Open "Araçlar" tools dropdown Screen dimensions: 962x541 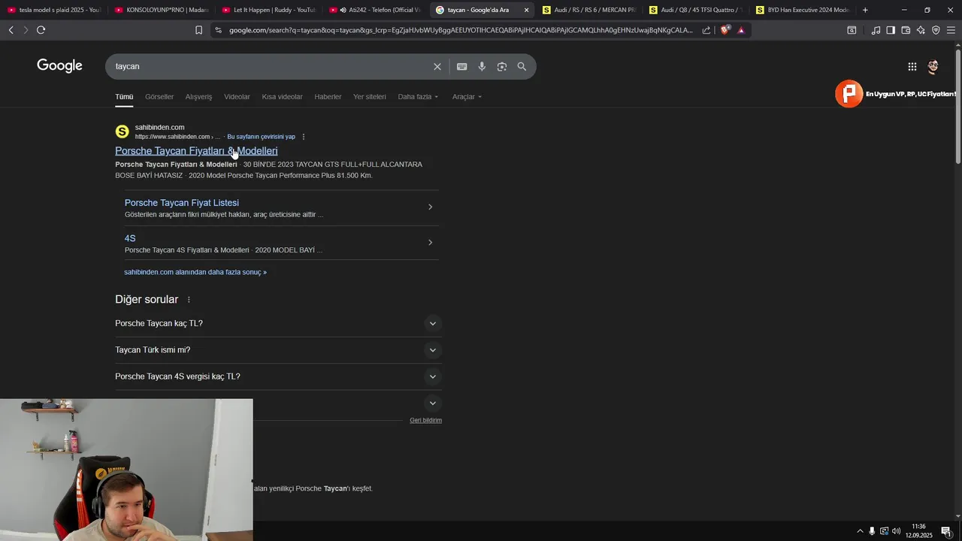click(467, 97)
